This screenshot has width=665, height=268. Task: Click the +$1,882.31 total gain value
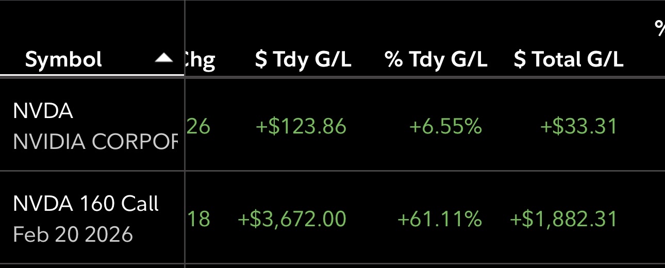pyautogui.click(x=563, y=219)
